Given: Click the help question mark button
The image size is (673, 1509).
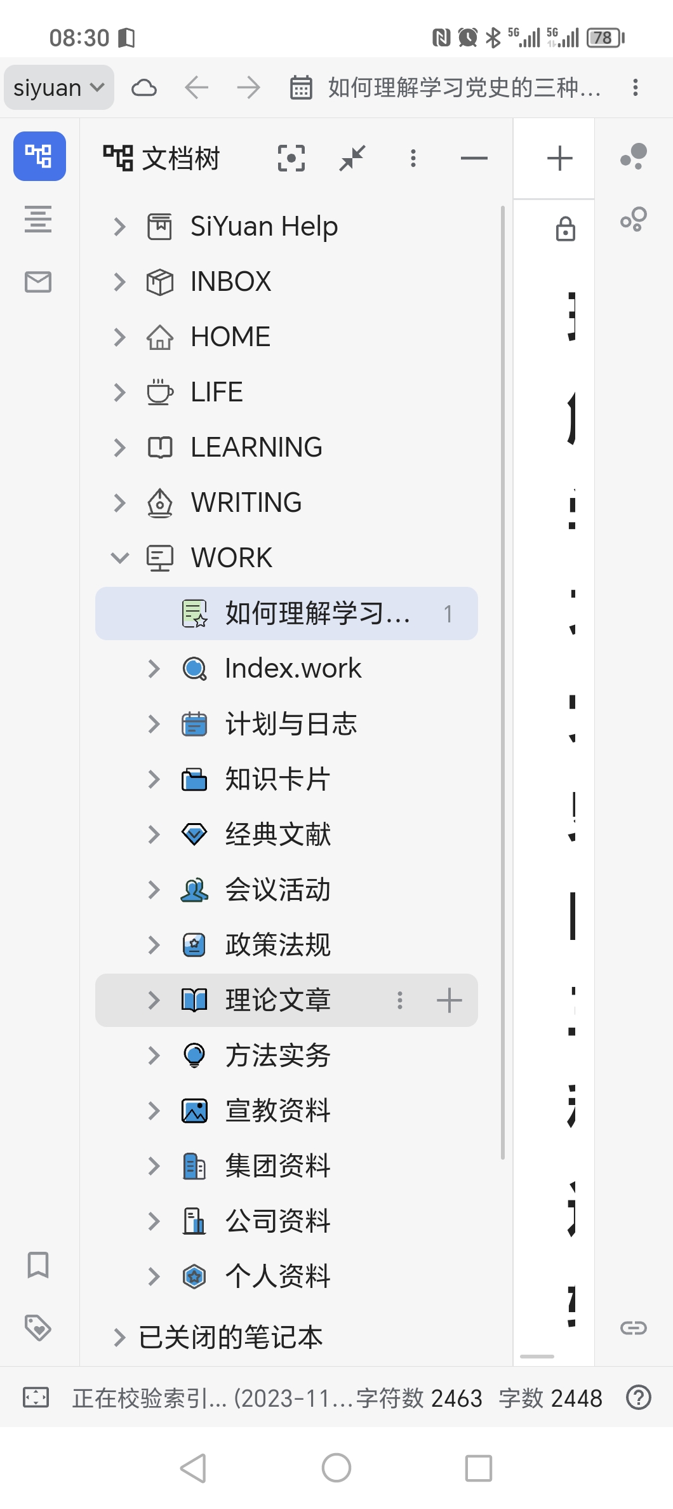Looking at the screenshot, I should pos(638,1398).
